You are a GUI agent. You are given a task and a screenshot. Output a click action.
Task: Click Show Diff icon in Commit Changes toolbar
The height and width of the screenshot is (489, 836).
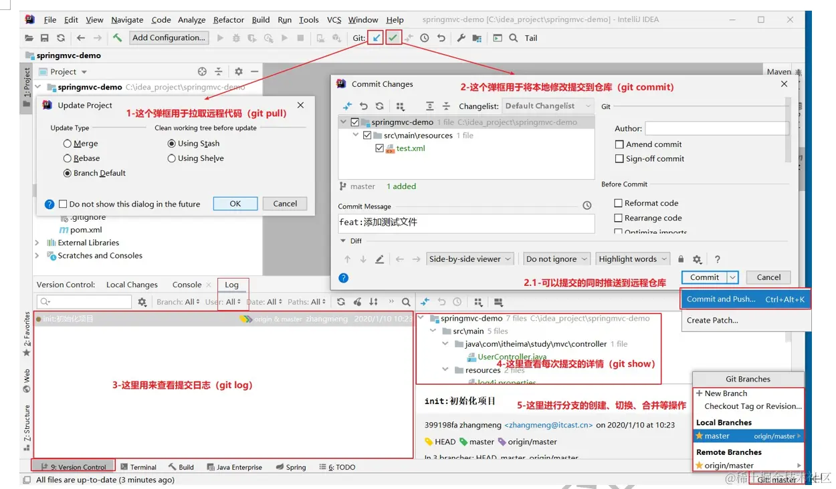[348, 106]
